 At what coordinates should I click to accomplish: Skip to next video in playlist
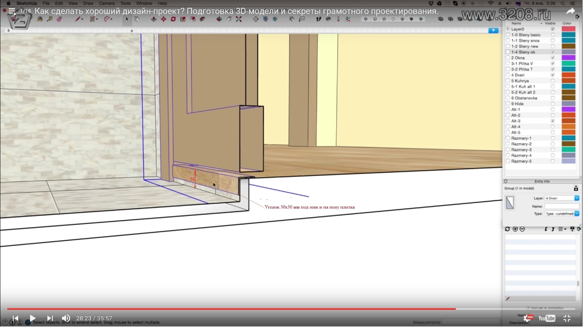[50, 318]
